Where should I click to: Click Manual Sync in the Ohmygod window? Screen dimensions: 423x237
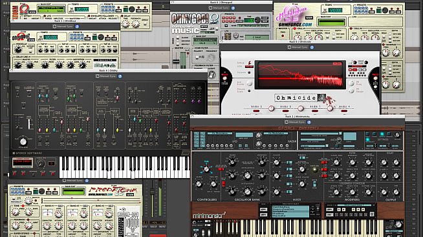pos(219,8)
